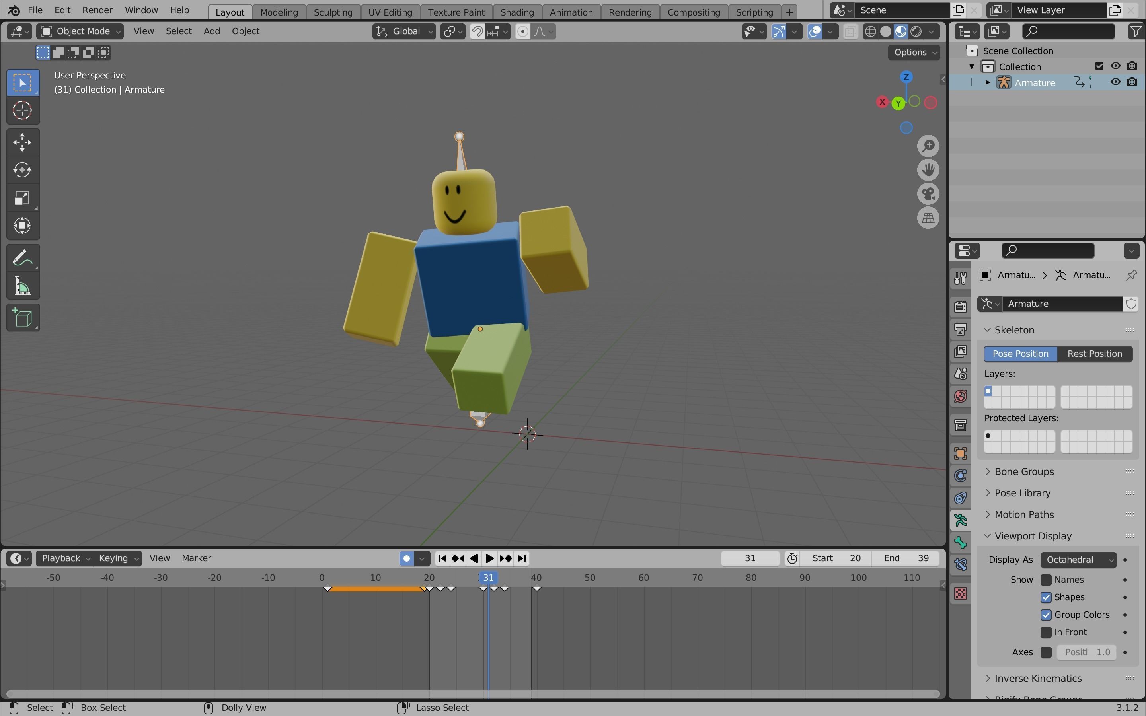Disable the Group Colors checkbox

click(1046, 615)
